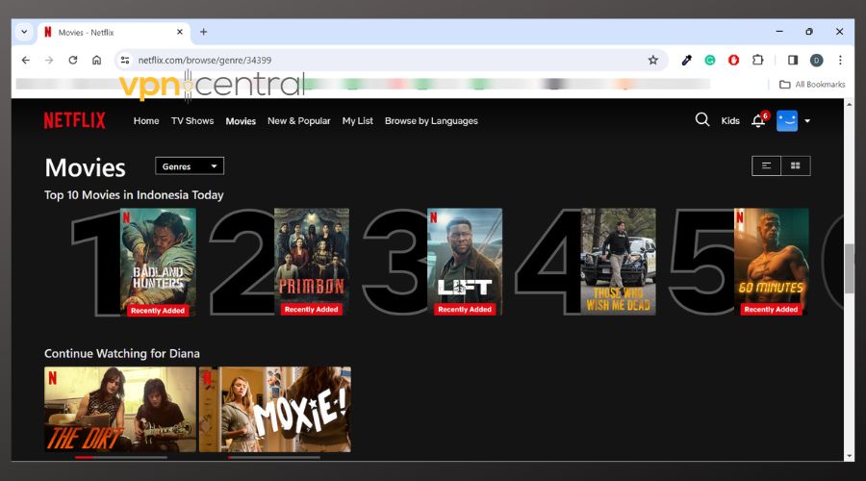Open My List navigation item

pyautogui.click(x=357, y=121)
